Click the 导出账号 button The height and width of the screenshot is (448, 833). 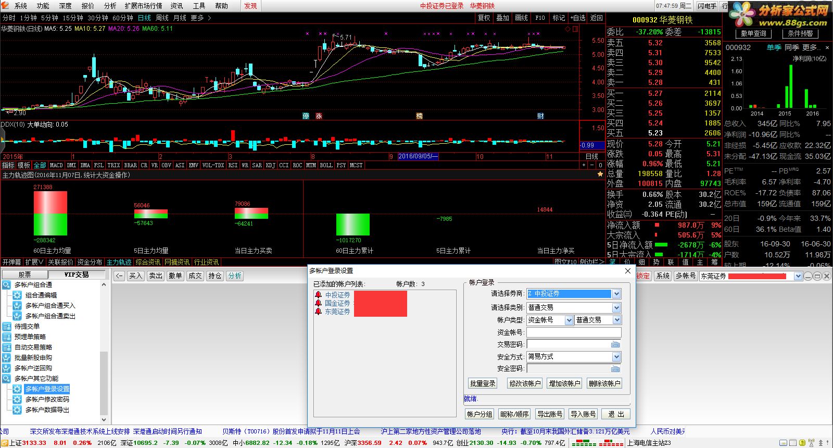pyautogui.click(x=550, y=414)
